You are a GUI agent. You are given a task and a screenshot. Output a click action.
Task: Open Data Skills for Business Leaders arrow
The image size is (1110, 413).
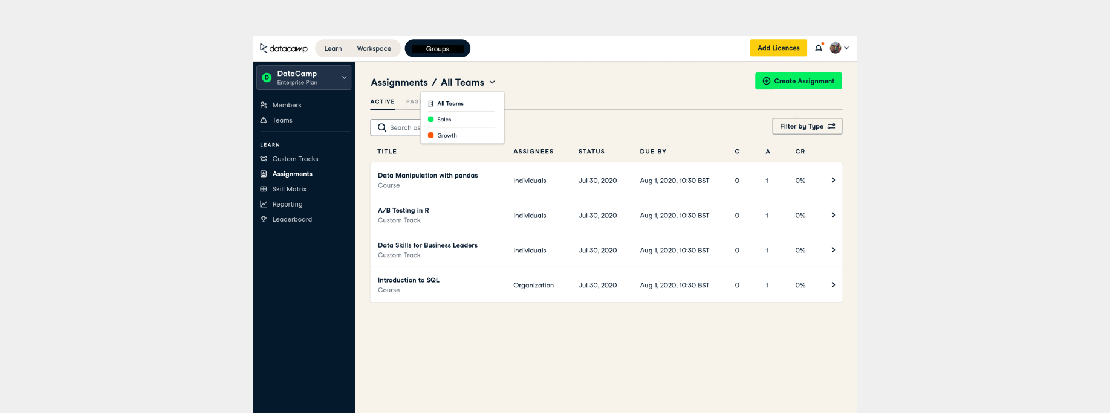[833, 250]
